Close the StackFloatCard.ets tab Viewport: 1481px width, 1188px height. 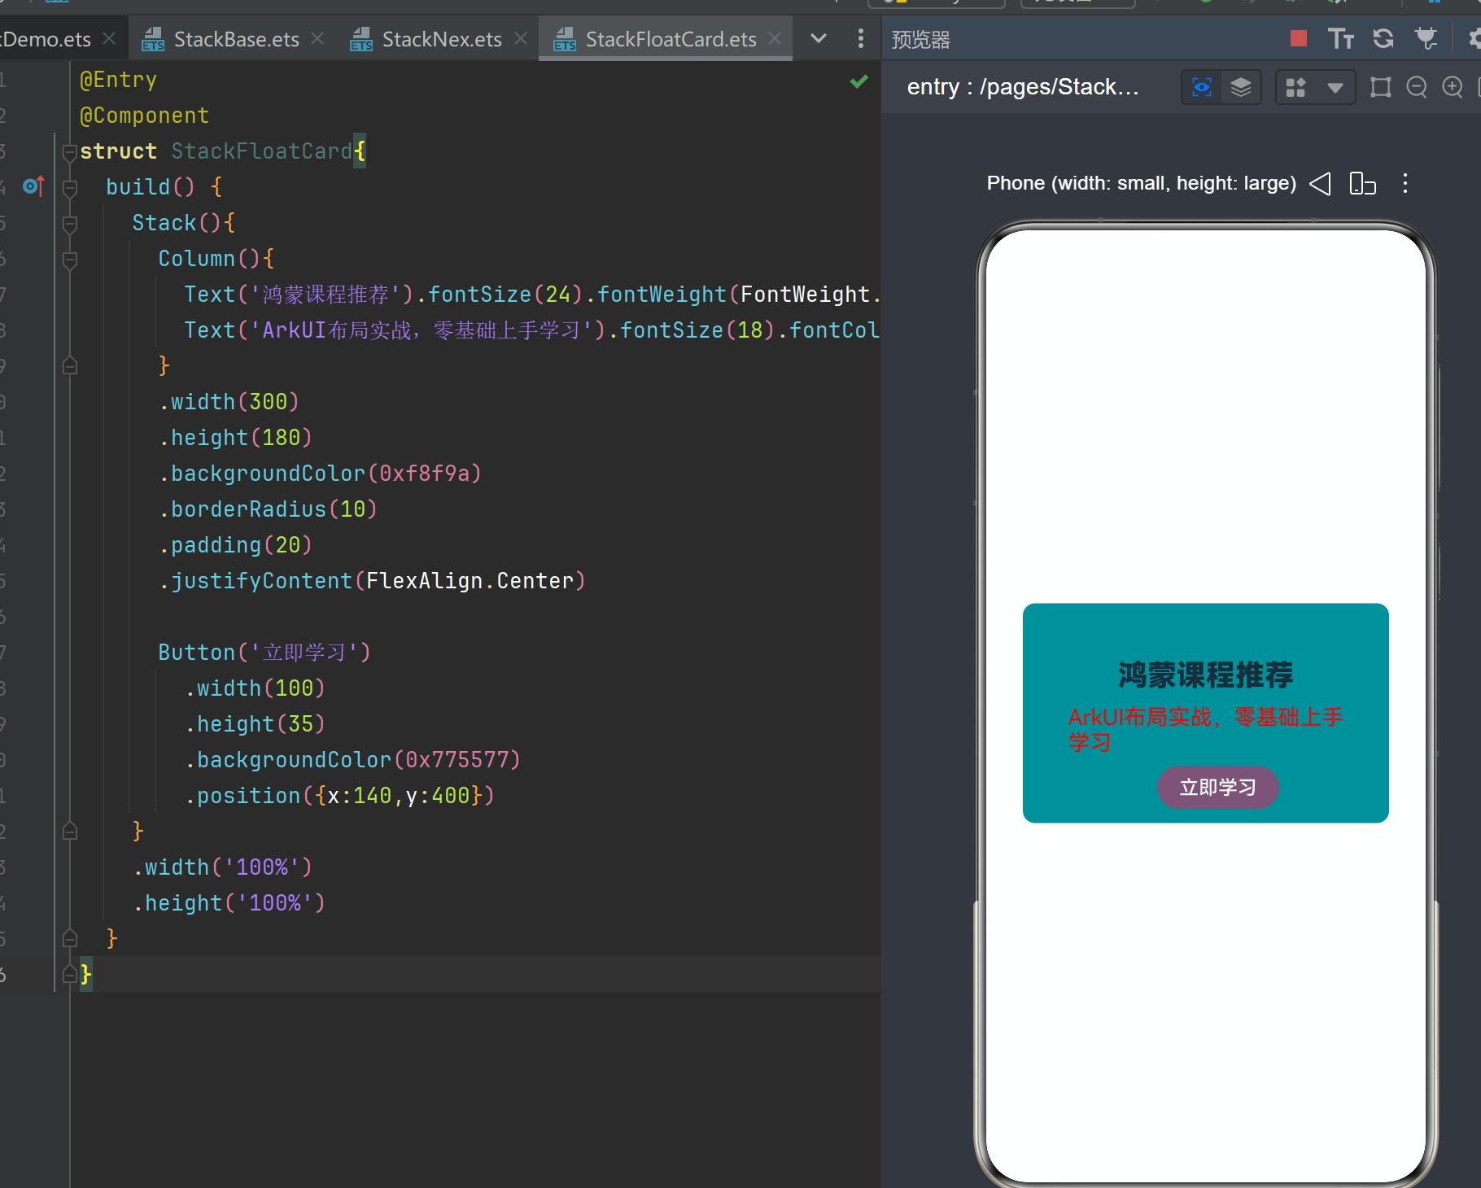[x=775, y=38]
